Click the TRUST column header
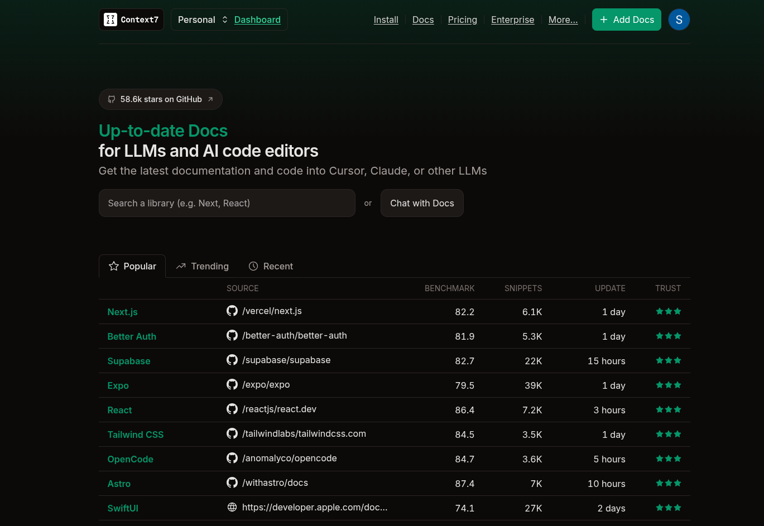Screen dimensions: 764x526 point(668,288)
